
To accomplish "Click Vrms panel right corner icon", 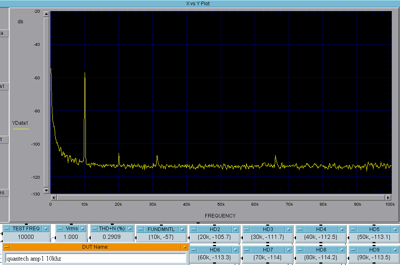I will click(83, 229).
